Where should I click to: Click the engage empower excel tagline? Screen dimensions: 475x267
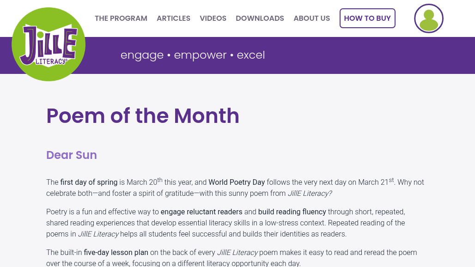click(193, 55)
